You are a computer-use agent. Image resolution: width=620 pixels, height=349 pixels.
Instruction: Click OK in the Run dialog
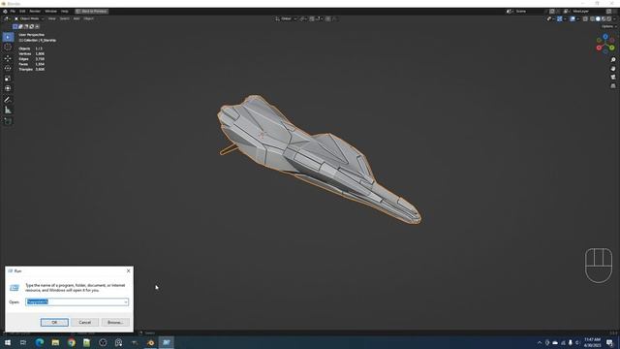click(54, 323)
